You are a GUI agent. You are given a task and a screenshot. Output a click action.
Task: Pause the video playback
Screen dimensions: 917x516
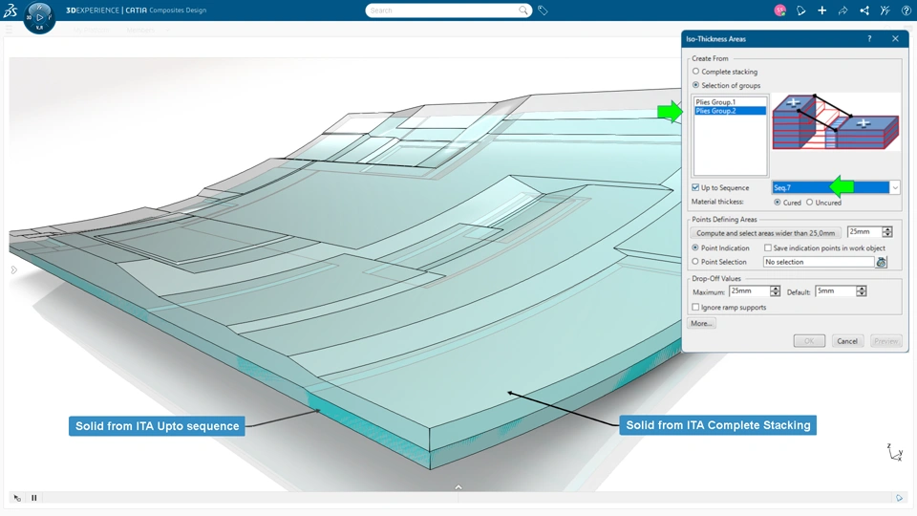(34, 498)
